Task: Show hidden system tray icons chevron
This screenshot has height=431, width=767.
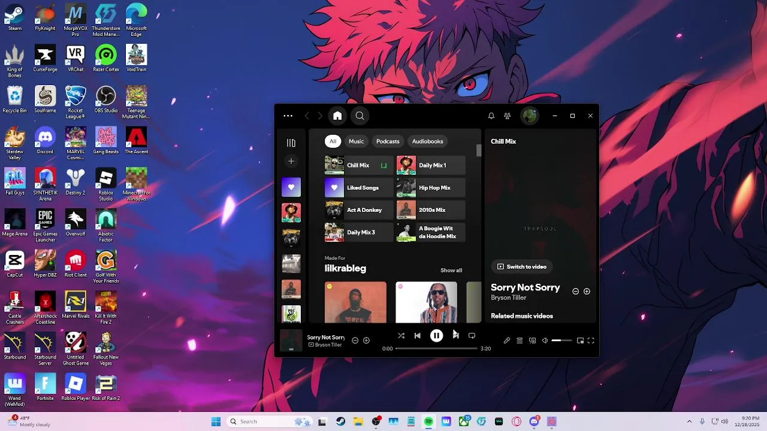Action: tap(690, 421)
